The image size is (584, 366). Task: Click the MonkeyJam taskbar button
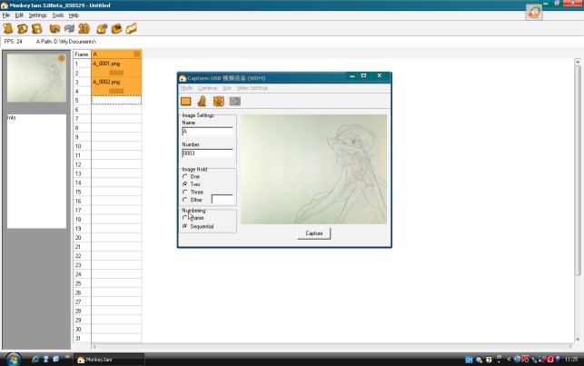click(110, 360)
